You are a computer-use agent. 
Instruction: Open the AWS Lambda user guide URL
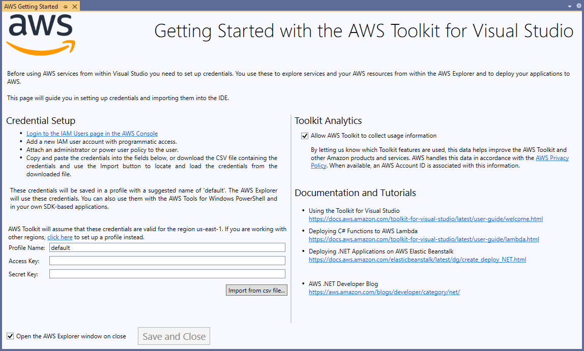coord(423,239)
